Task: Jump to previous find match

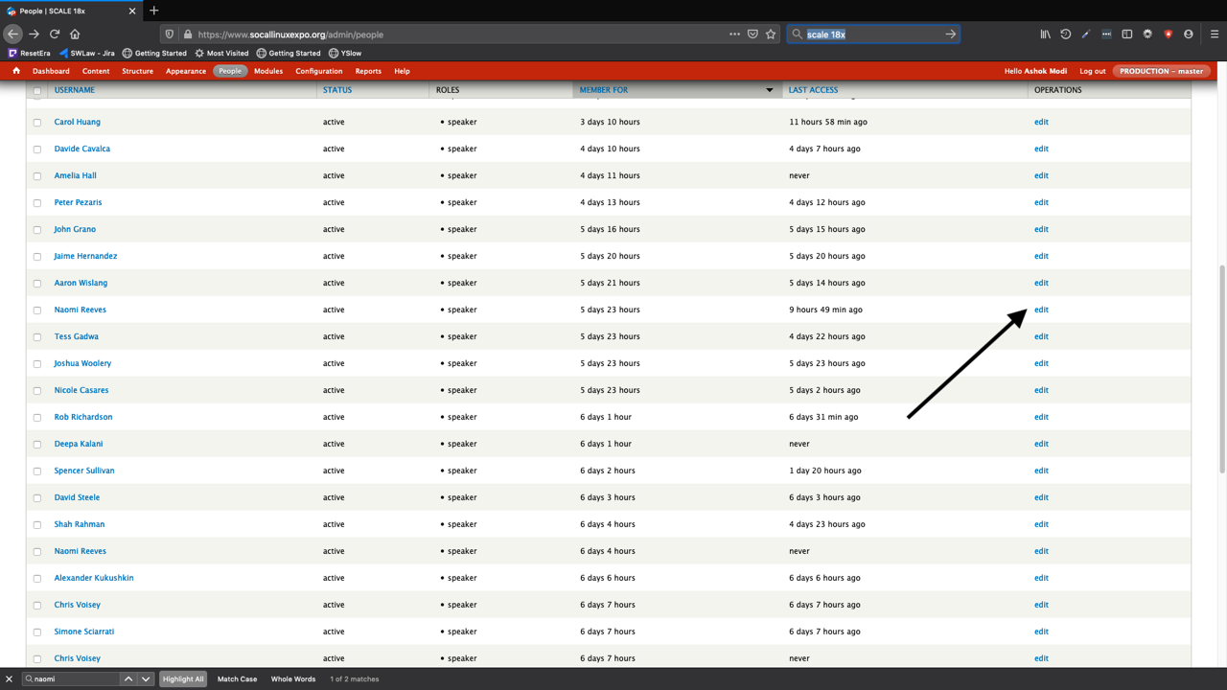Action: [128, 678]
